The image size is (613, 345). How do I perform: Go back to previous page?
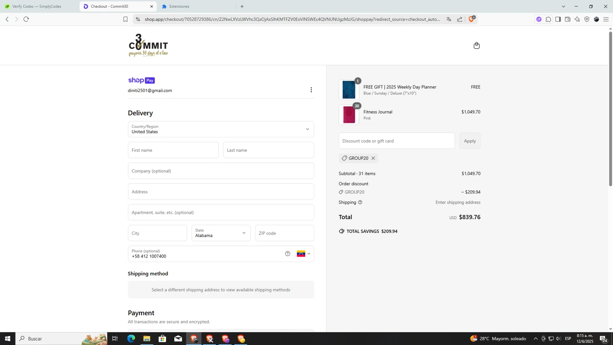click(7, 19)
